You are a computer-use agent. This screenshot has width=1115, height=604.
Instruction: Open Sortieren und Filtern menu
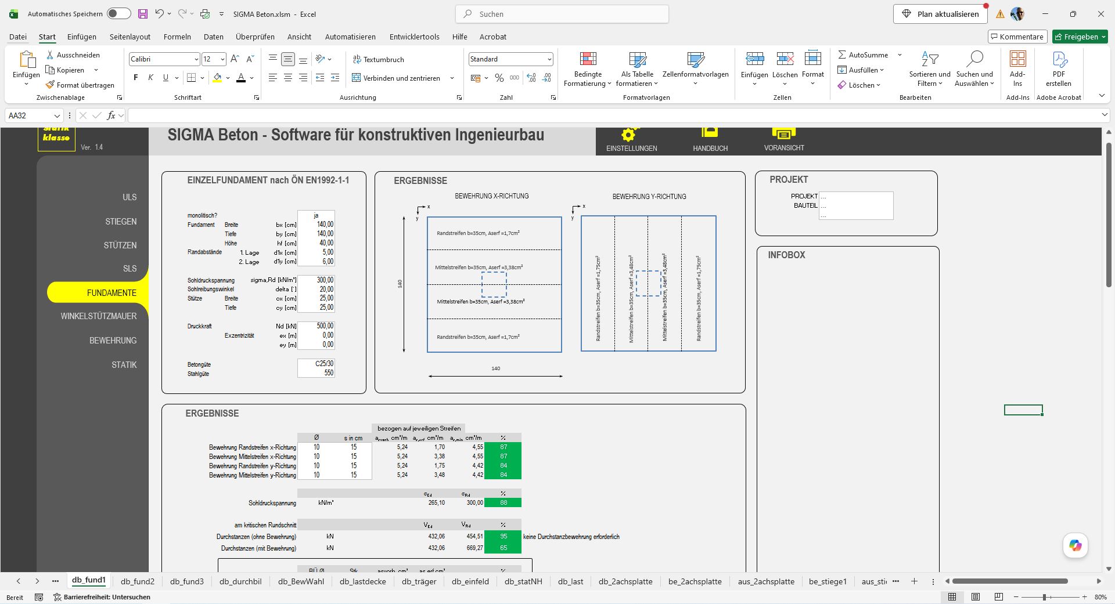pos(930,70)
